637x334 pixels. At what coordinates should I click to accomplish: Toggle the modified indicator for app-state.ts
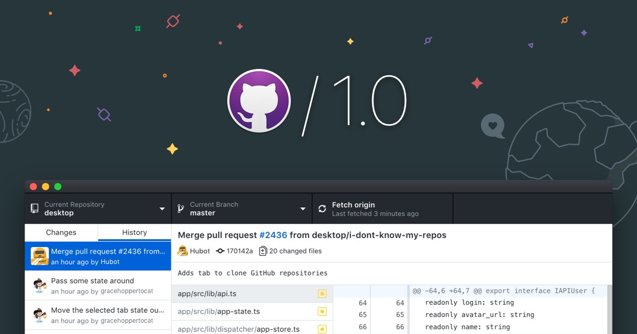point(322,312)
